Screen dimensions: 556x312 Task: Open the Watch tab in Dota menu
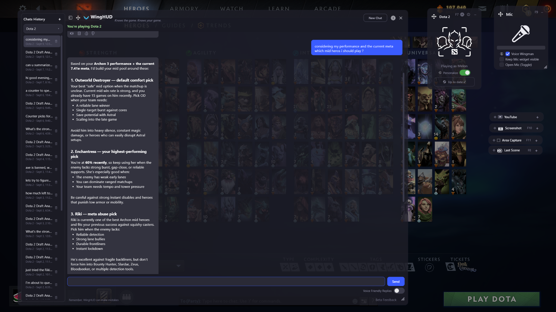pyautogui.click(x=232, y=8)
